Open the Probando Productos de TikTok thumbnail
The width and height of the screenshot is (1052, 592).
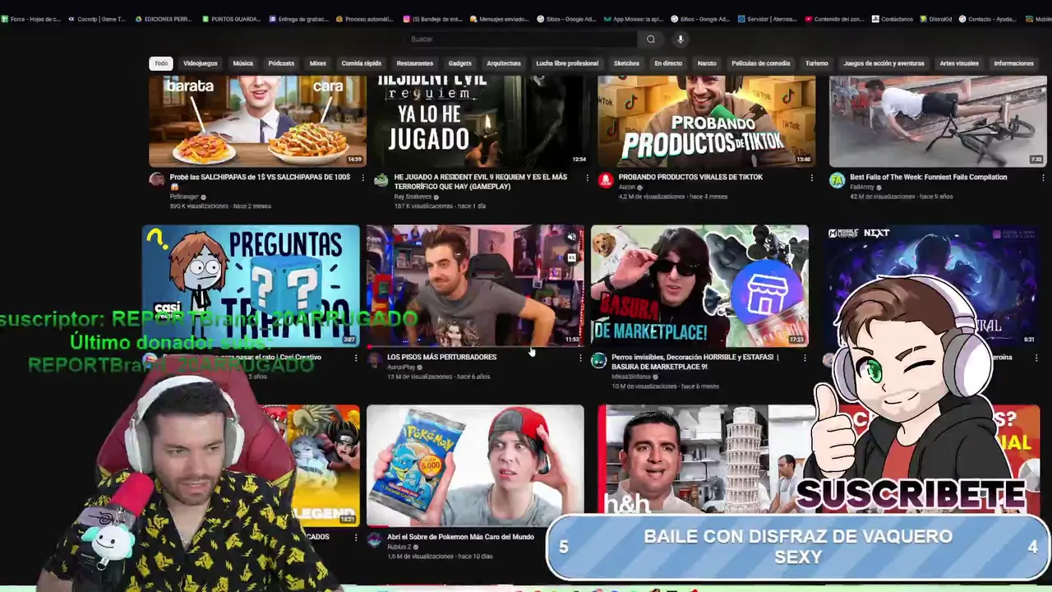(707, 121)
